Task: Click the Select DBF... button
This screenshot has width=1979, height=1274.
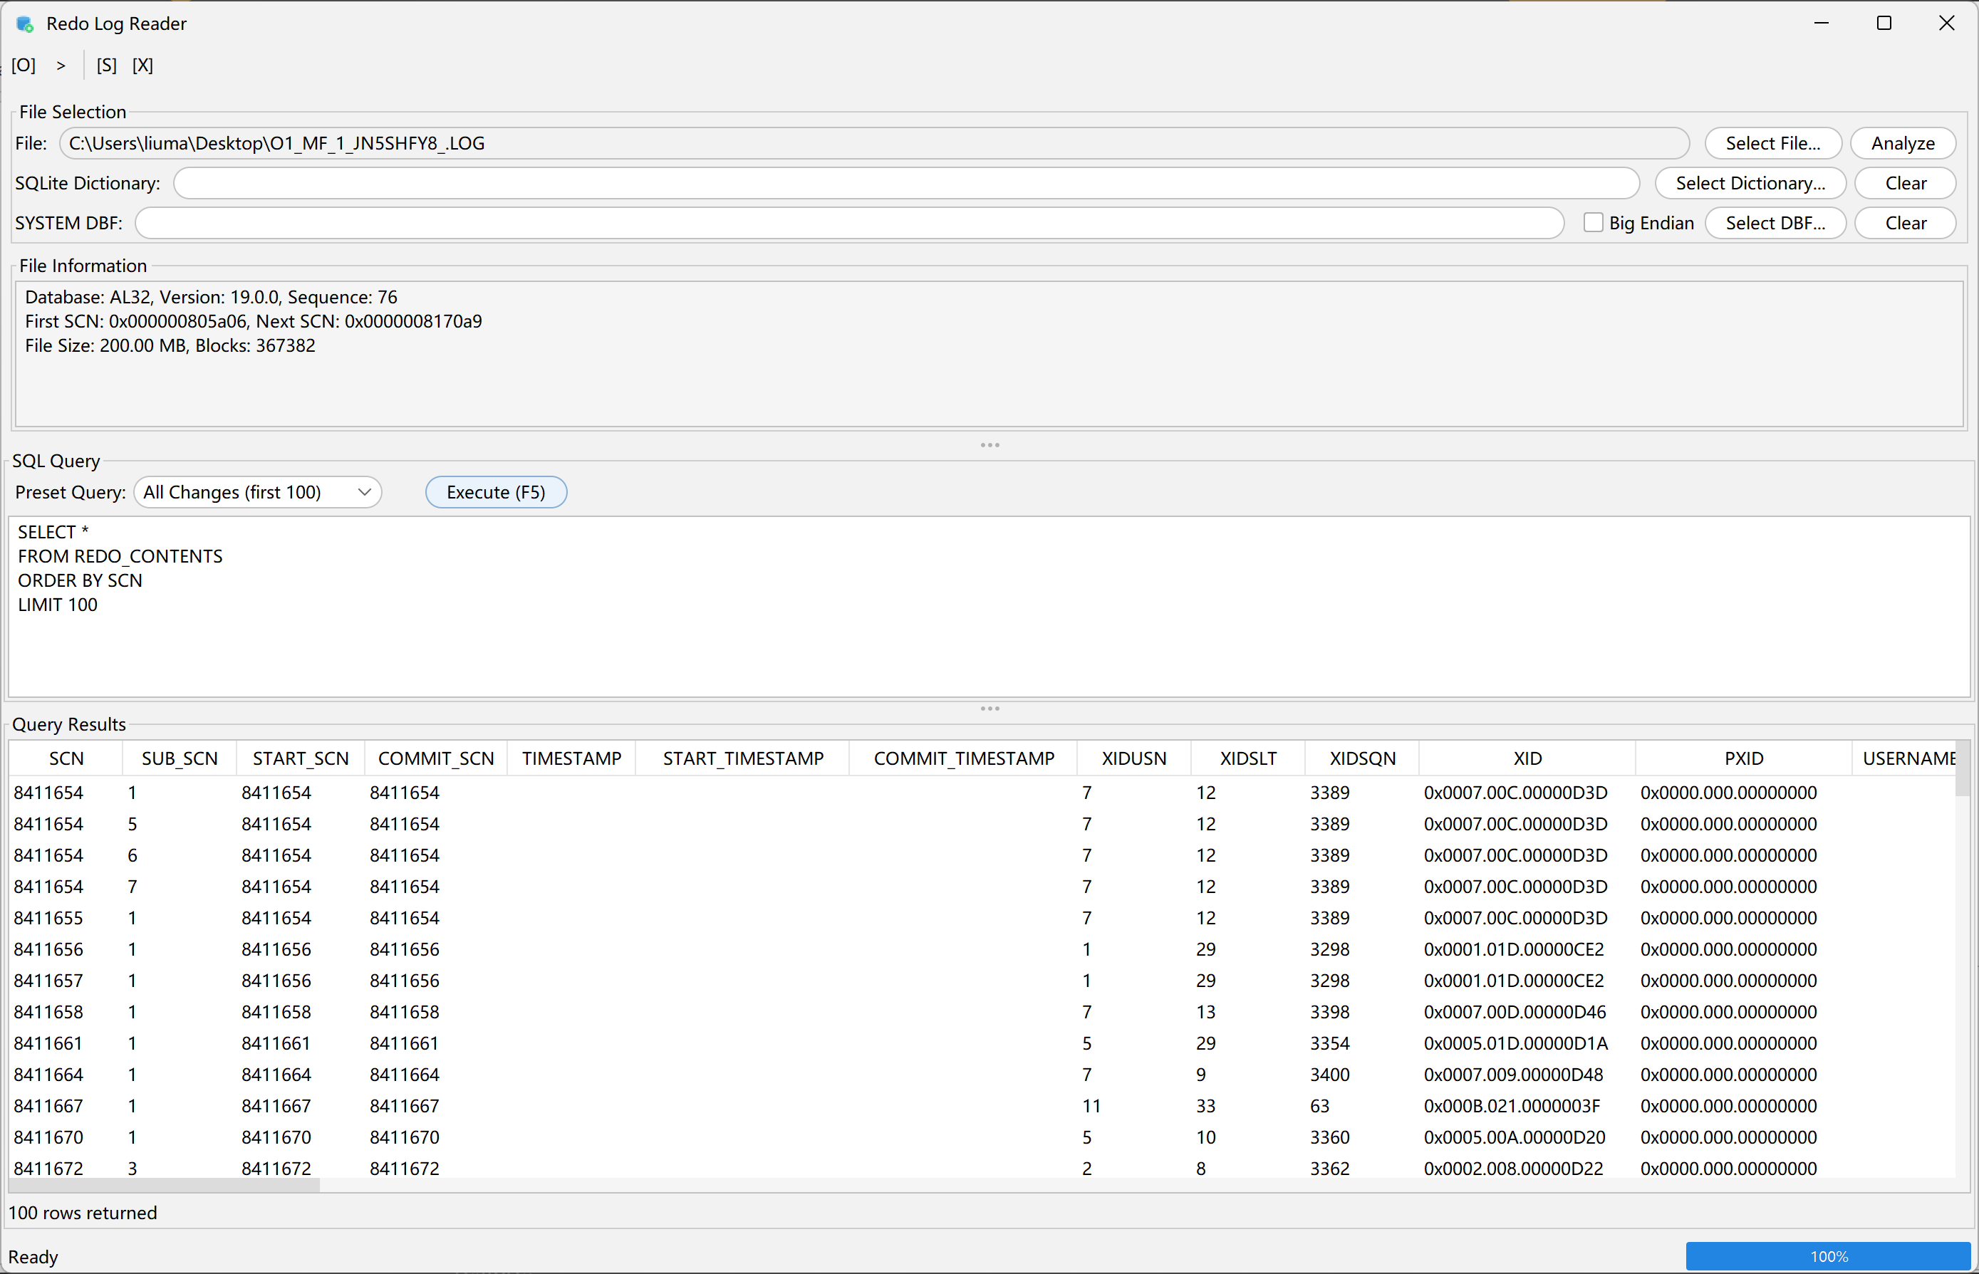Action: point(1775,222)
